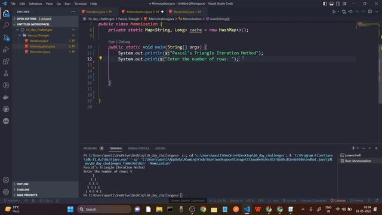382x215 pixels.
Task: Open the Selection menu
Action: point(35,4)
